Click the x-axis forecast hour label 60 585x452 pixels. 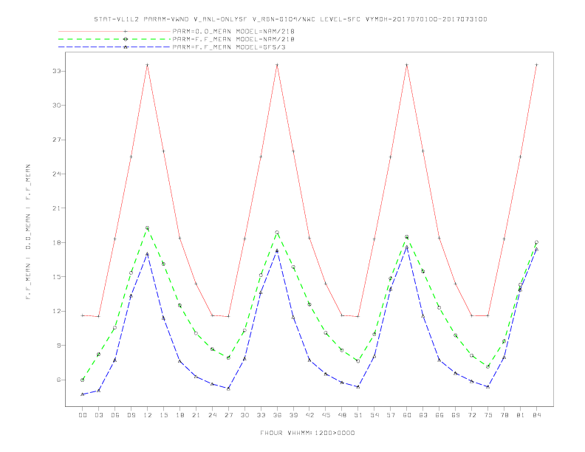coord(407,415)
